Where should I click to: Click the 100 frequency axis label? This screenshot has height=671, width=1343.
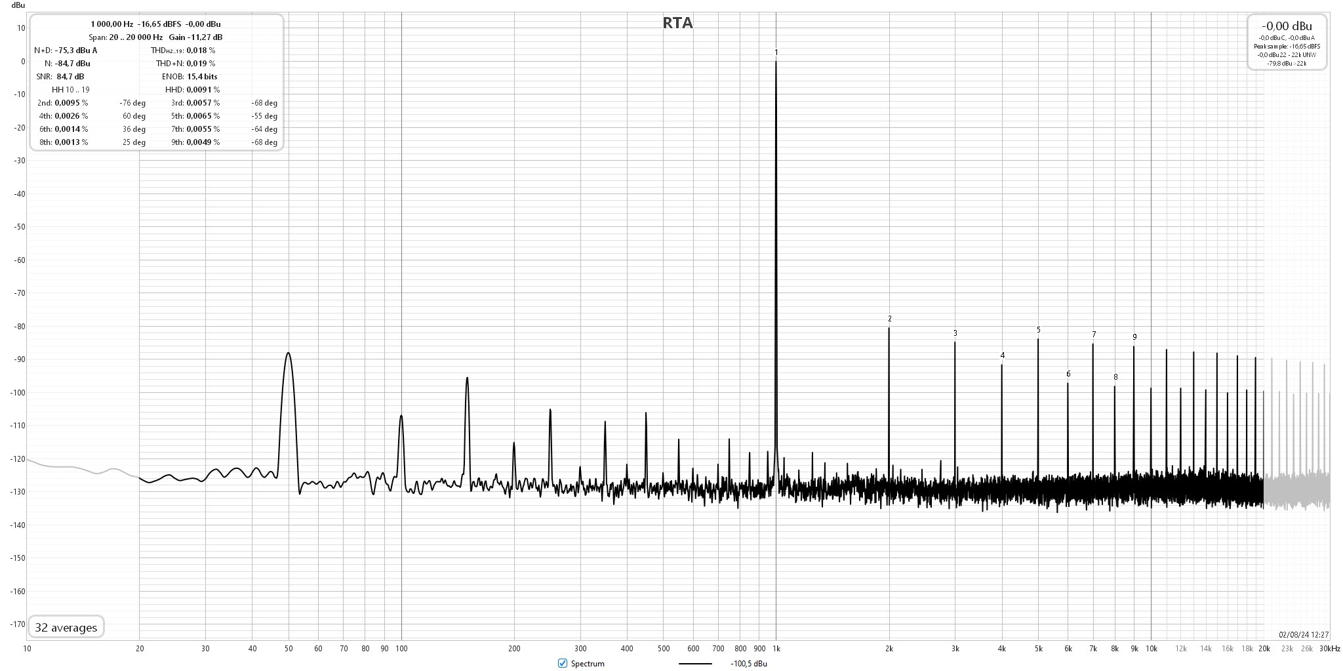pyautogui.click(x=401, y=649)
